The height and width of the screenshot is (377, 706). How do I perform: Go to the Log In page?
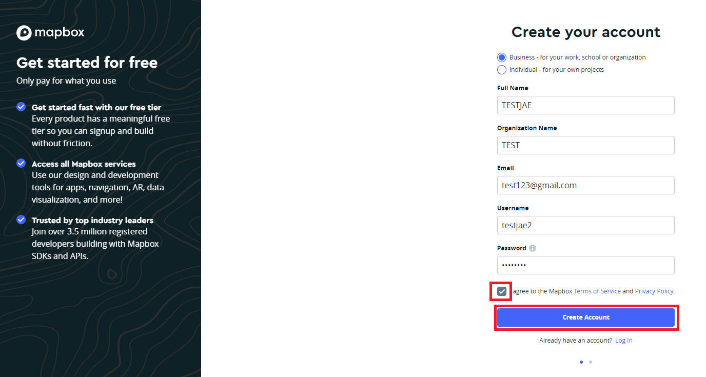click(x=624, y=341)
